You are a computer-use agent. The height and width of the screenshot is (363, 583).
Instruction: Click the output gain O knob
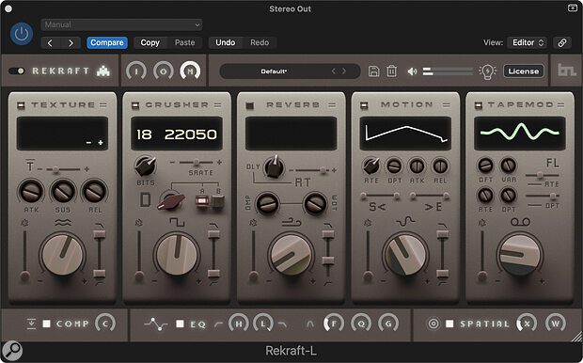click(164, 71)
